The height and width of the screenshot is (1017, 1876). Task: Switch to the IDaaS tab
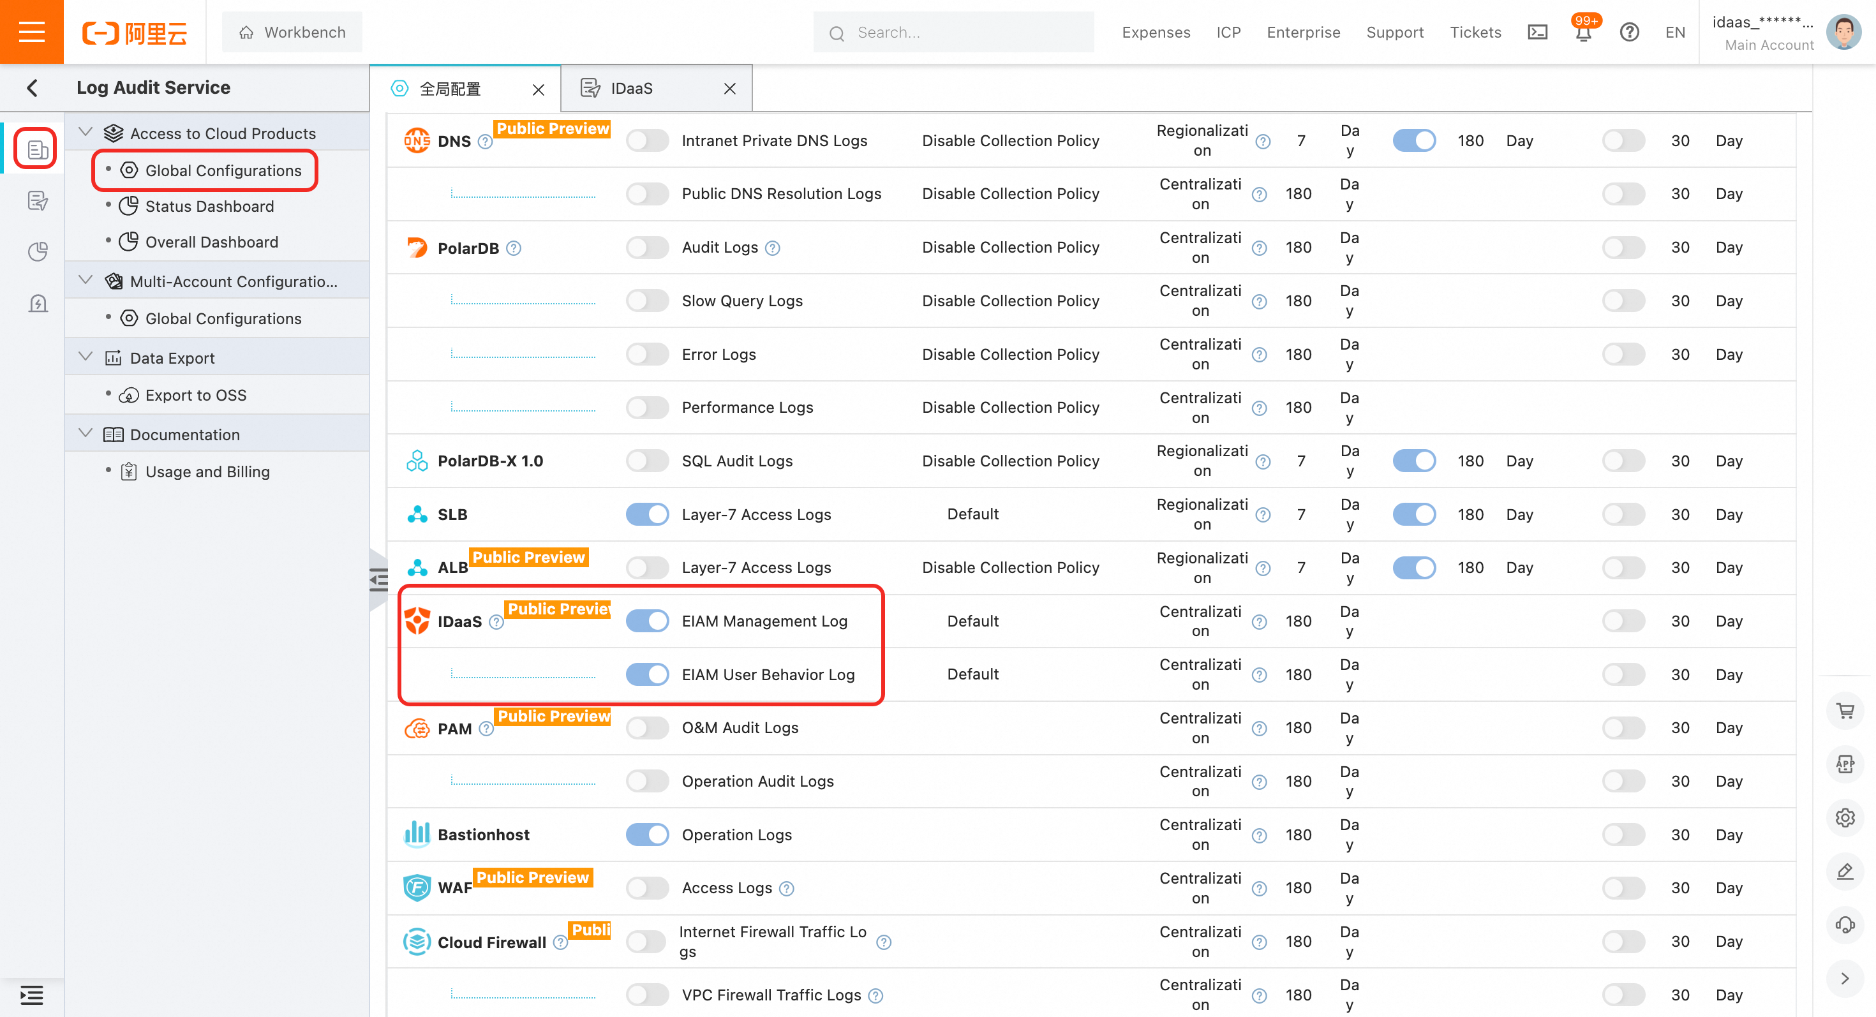630,88
